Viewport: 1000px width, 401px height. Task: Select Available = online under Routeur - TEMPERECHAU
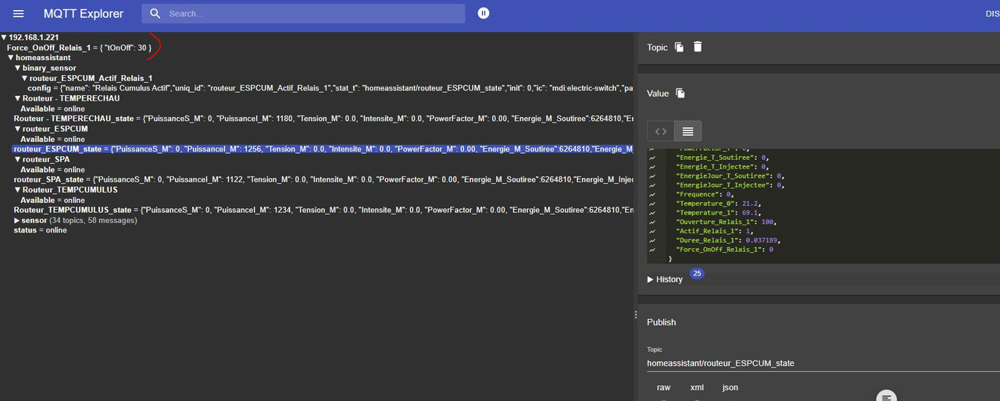coord(52,108)
